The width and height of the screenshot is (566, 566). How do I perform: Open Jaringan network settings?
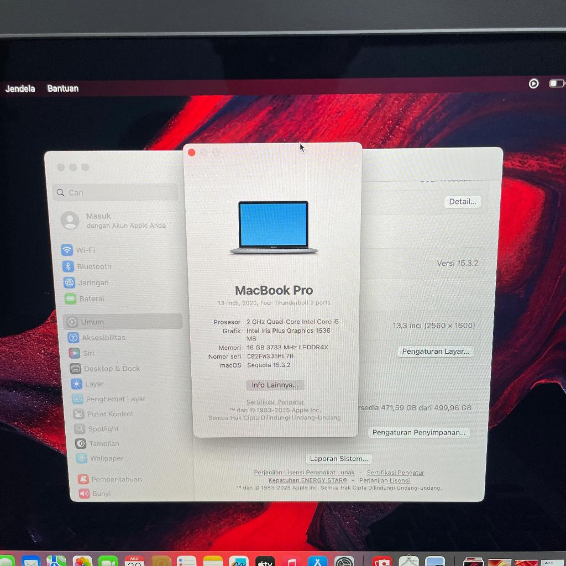92,282
